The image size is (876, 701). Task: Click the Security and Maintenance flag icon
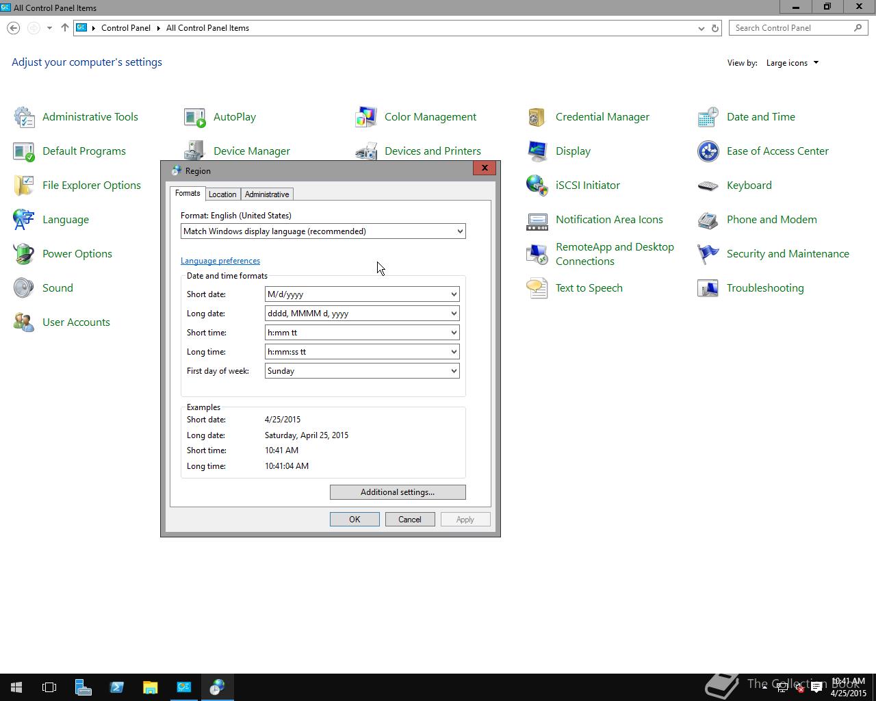coord(708,254)
